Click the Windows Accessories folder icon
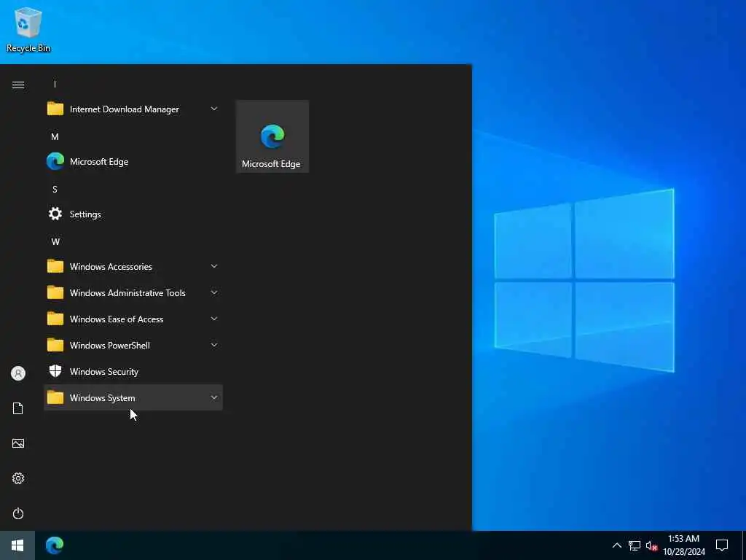Screen dimensions: 746x560 [55, 265]
